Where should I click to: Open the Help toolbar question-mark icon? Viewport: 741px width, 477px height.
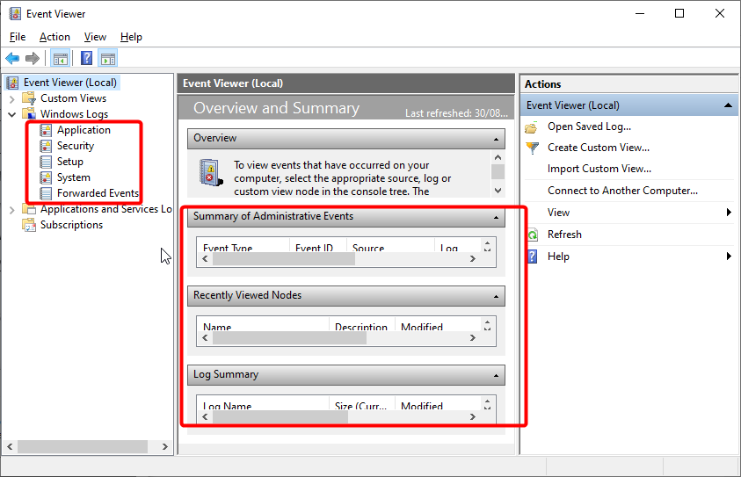[86, 59]
